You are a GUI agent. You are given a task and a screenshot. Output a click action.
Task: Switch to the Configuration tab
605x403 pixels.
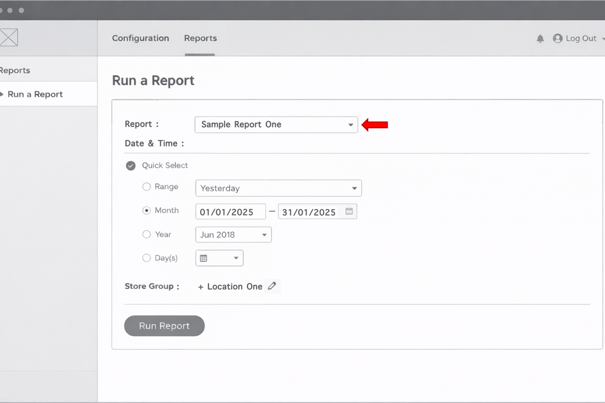pyautogui.click(x=140, y=38)
